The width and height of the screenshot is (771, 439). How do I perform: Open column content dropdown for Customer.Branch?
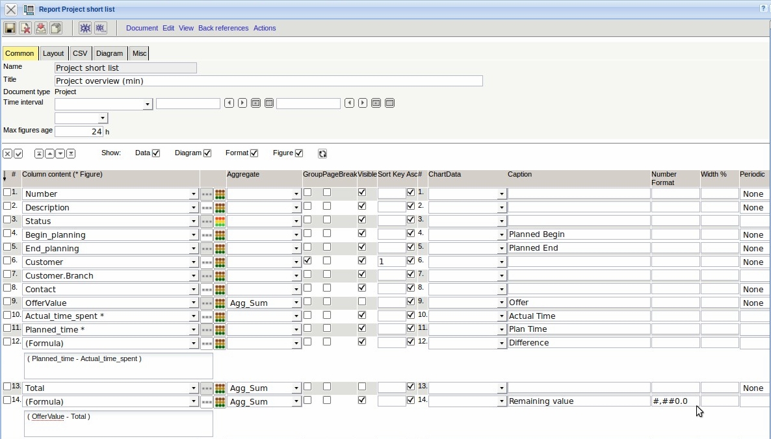(x=193, y=276)
